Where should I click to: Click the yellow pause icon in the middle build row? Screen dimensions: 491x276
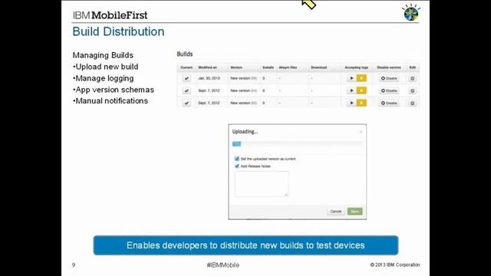361,90
